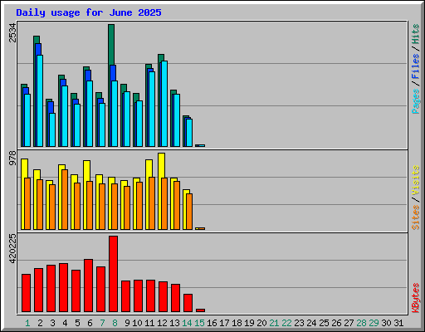Click day 26 on the date axis

pos(336,323)
